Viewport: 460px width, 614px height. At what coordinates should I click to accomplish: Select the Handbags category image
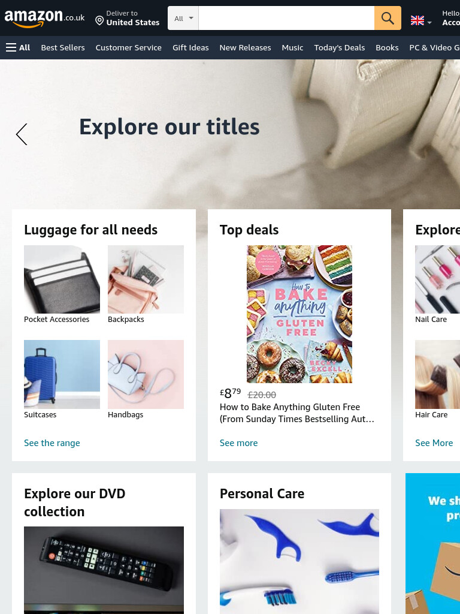tap(146, 374)
